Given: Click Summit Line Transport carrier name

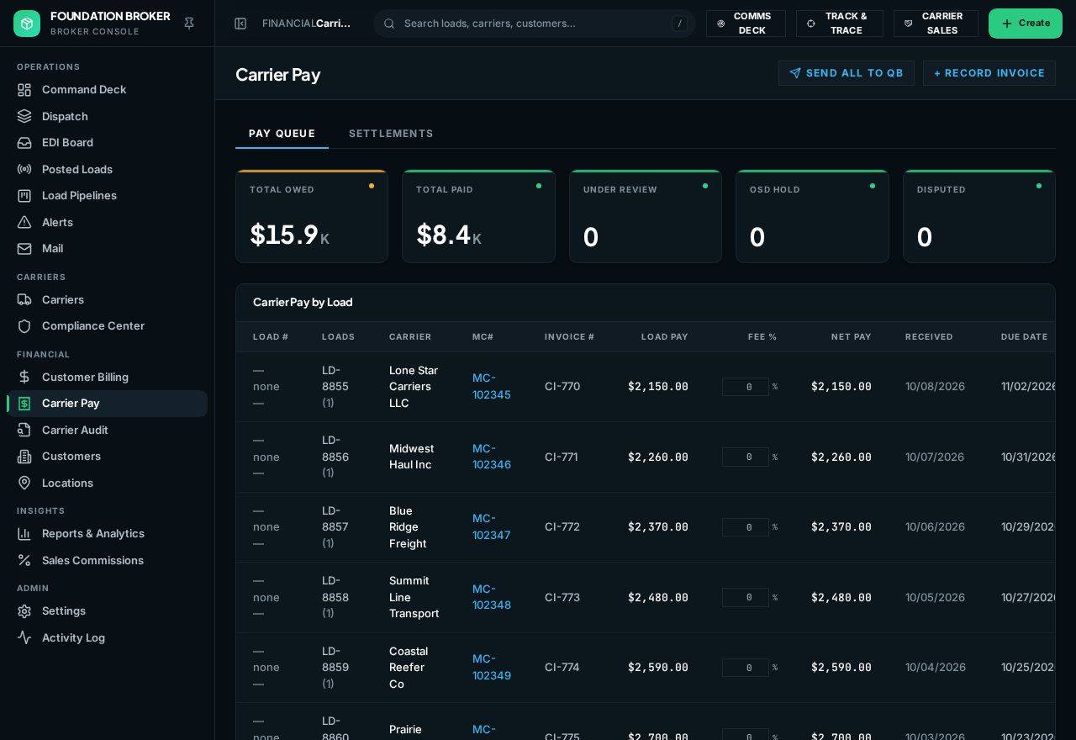Looking at the screenshot, I should [414, 597].
